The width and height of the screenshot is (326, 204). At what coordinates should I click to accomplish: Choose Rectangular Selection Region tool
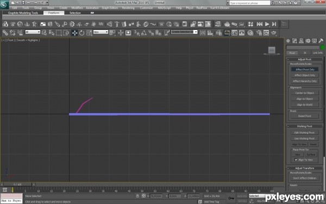[59, 33]
